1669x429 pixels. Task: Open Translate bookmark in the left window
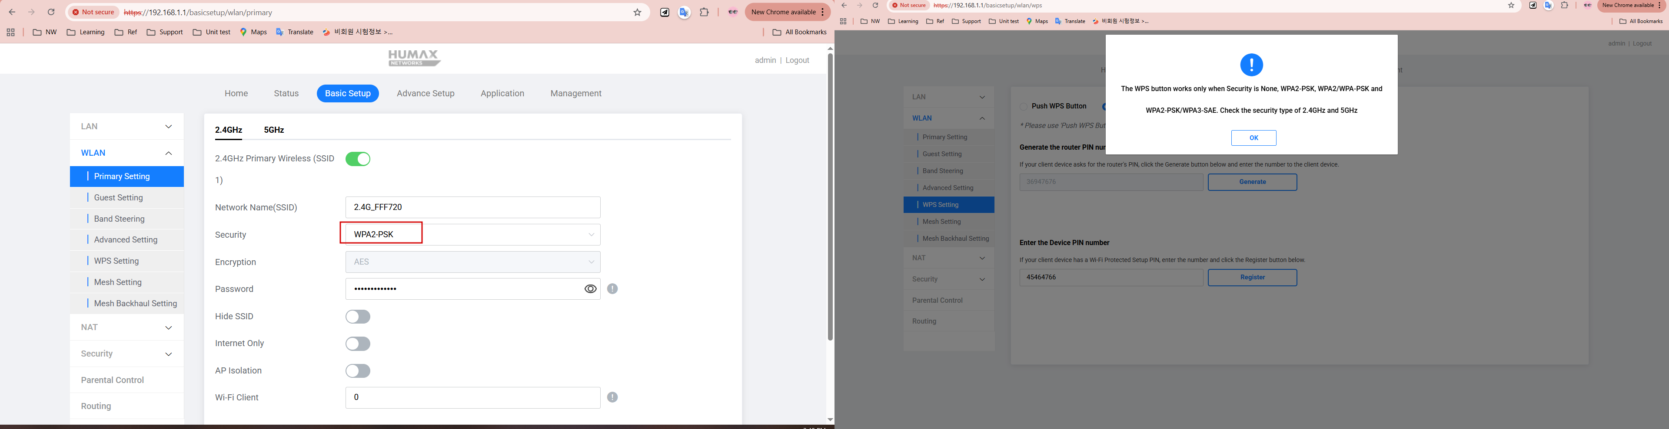pos(295,33)
